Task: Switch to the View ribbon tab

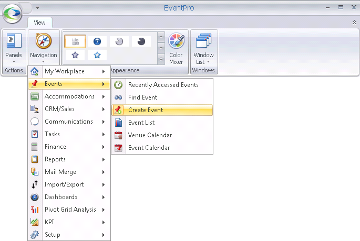Action: (40, 23)
